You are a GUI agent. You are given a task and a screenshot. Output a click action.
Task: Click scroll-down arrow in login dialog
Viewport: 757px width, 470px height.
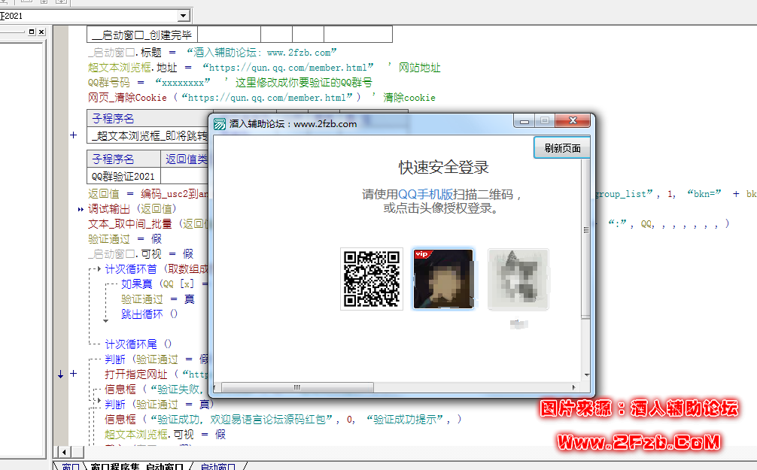[x=586, y=374]
